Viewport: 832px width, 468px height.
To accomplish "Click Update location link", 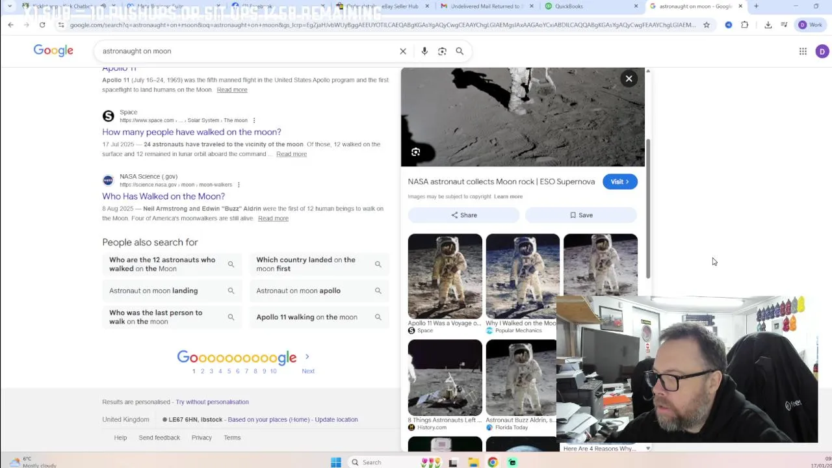I will [336, 420].
